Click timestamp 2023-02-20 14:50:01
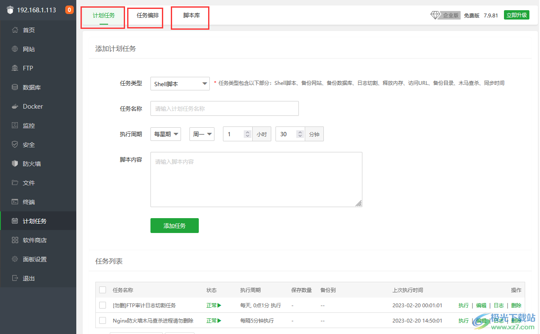Image resolution: width=540 pixels, height=334 pixels. click(418, 321)
